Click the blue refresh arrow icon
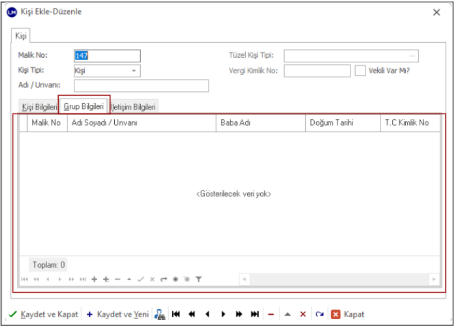Viewport: 454px width, 326px height. tap(319, 314)
